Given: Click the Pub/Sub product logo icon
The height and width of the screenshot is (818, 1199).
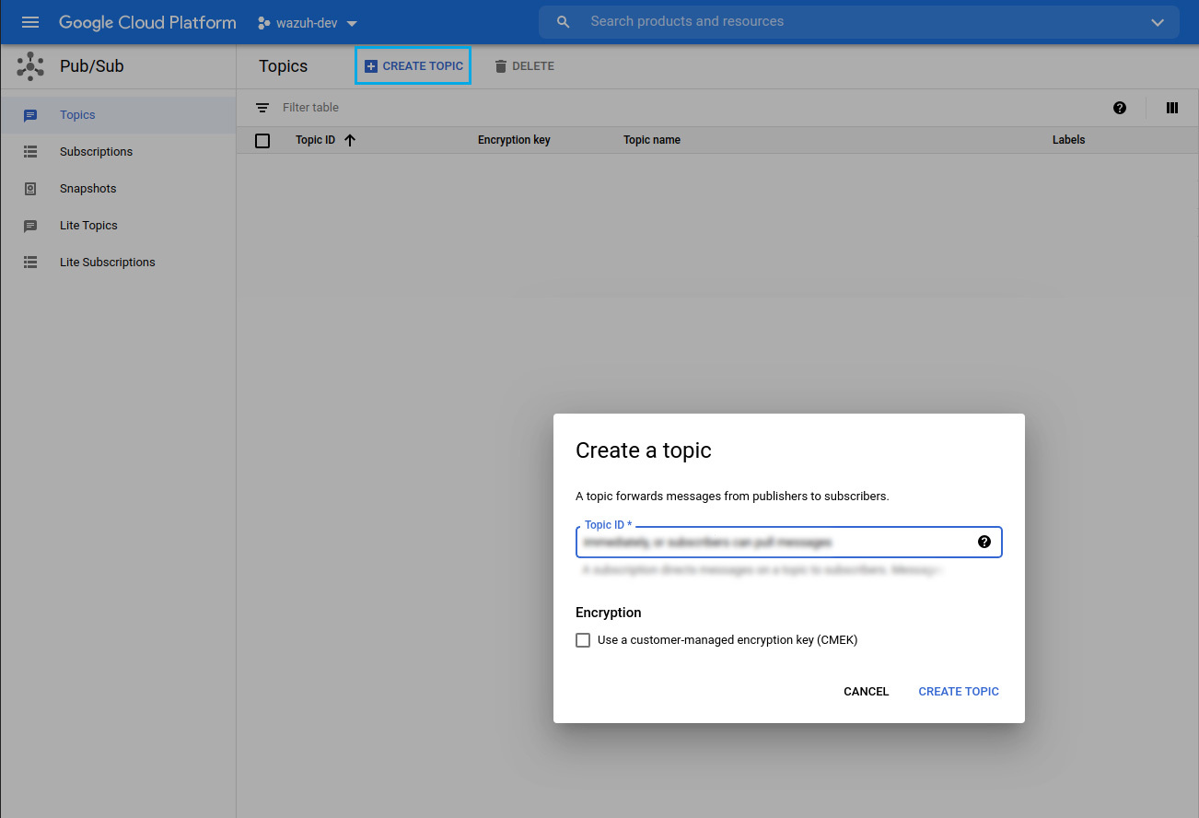Looking at the screenshot, I should pyautogui.click(x=30, y=66).
